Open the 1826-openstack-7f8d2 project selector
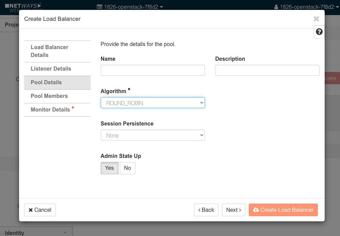 click(130, 7)
